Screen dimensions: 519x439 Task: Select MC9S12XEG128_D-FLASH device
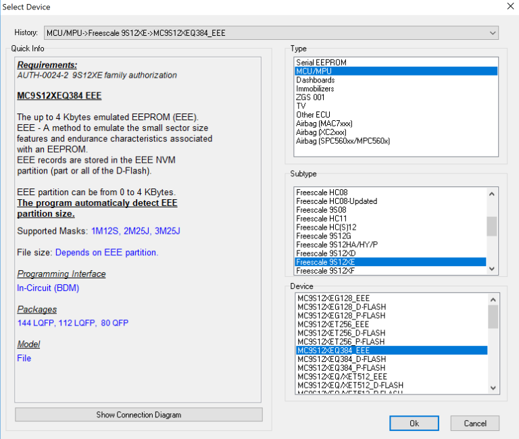391,307
